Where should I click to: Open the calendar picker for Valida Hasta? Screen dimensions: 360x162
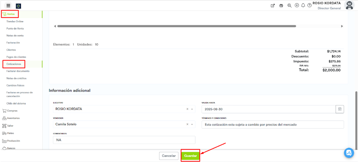coord(340,109)
